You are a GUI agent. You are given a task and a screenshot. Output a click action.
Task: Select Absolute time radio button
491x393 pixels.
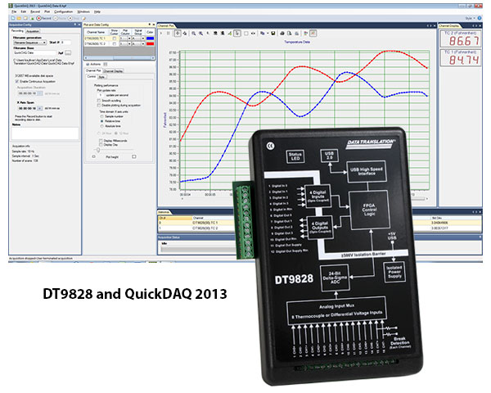[x=101, y=126]
